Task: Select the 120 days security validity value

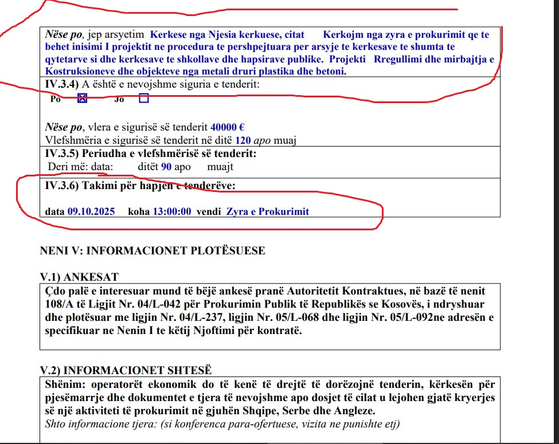Action: (243, 140)
